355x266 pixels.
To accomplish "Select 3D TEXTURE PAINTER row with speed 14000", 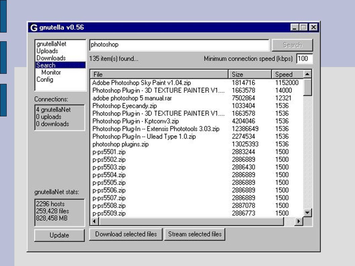I will tap(158, 90).
